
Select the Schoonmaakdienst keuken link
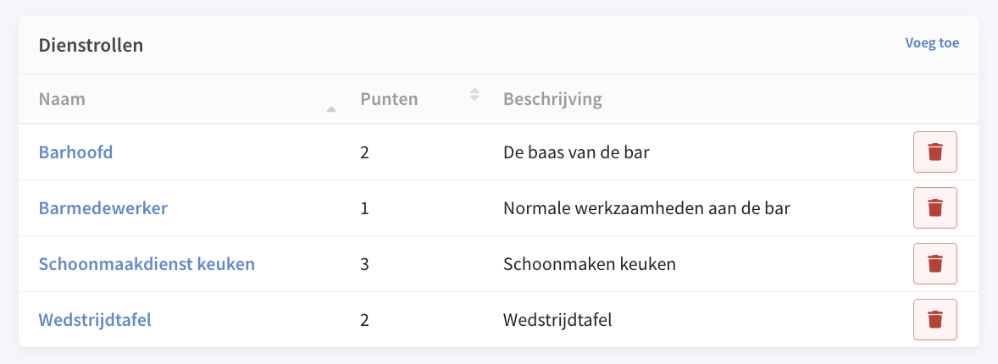pyautogui.click(x=147, y=264)
